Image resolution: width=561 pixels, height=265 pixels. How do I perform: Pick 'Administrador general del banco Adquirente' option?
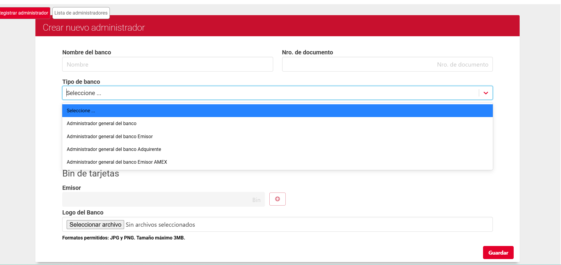[114, 149]
